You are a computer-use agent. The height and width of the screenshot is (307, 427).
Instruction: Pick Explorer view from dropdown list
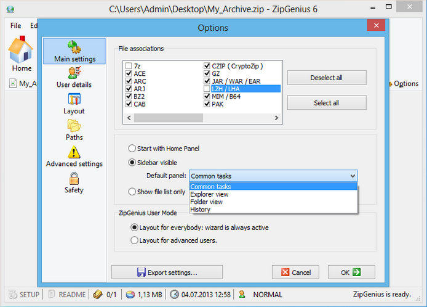273,194
